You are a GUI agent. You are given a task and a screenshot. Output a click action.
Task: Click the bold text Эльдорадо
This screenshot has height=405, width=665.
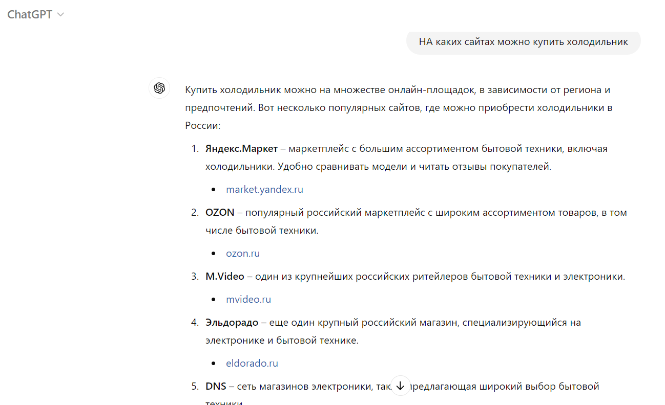click(x=232, y=322)
